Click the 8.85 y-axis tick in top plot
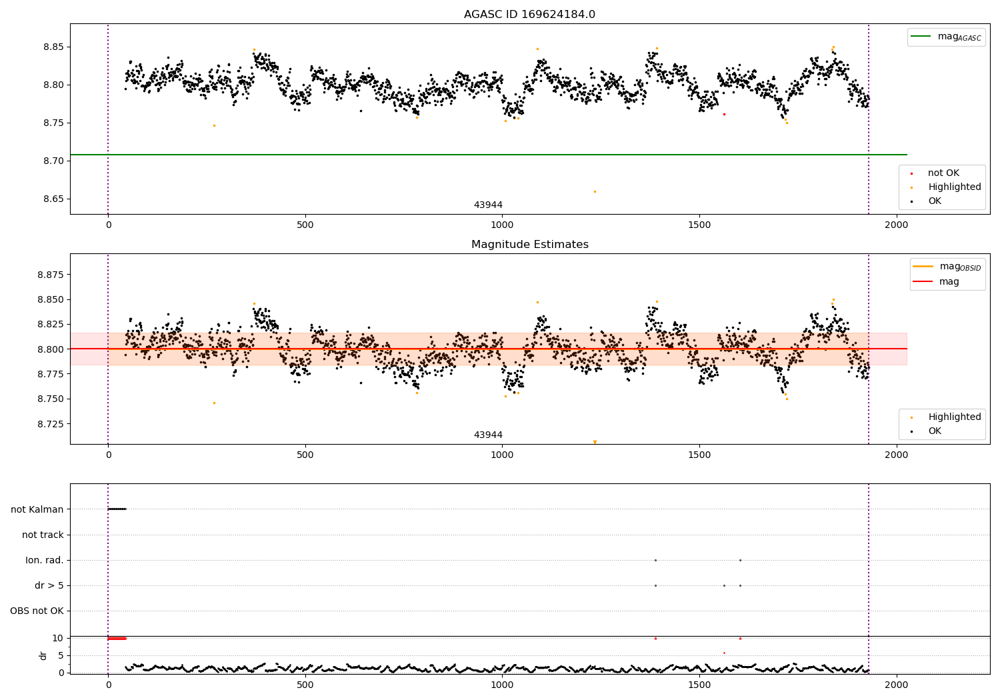The image size is (1000, 700). tap(53, 47)
